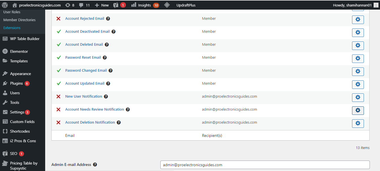The width and height of the screenshot is (380, 171).
Task: Toggle green check for Account Updated Email
Action: tap(59, 84)
